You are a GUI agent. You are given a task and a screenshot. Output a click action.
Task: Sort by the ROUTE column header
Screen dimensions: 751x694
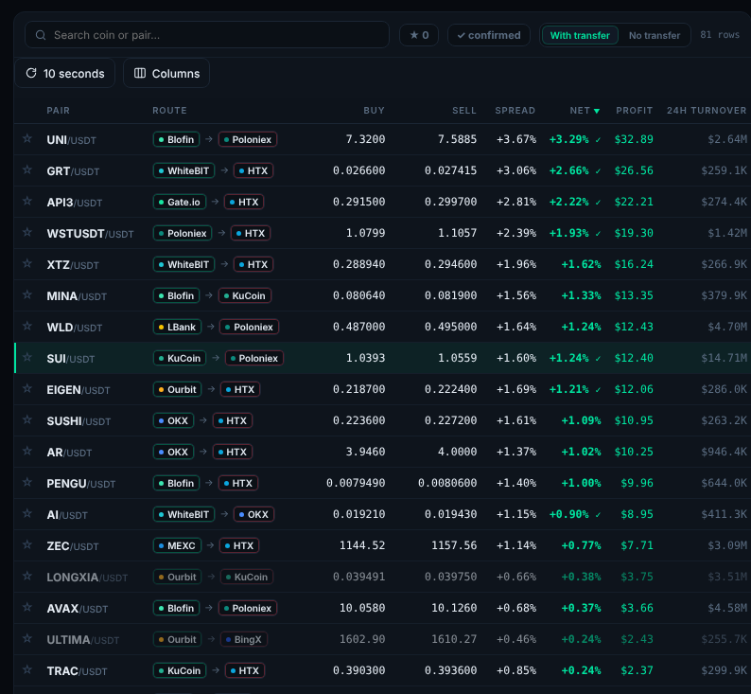(169, 110)
